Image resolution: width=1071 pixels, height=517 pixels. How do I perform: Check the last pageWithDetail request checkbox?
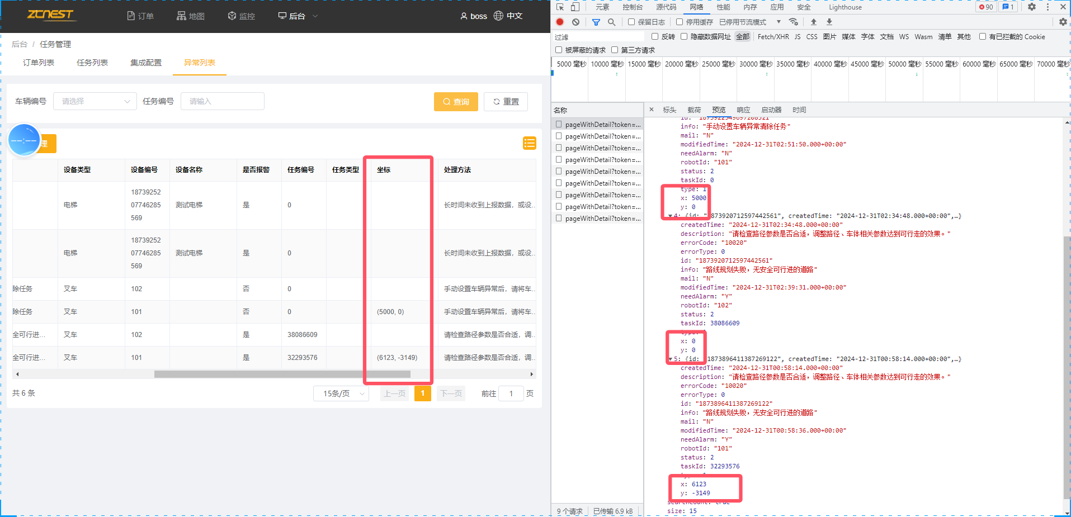click(x=559, y=218)
